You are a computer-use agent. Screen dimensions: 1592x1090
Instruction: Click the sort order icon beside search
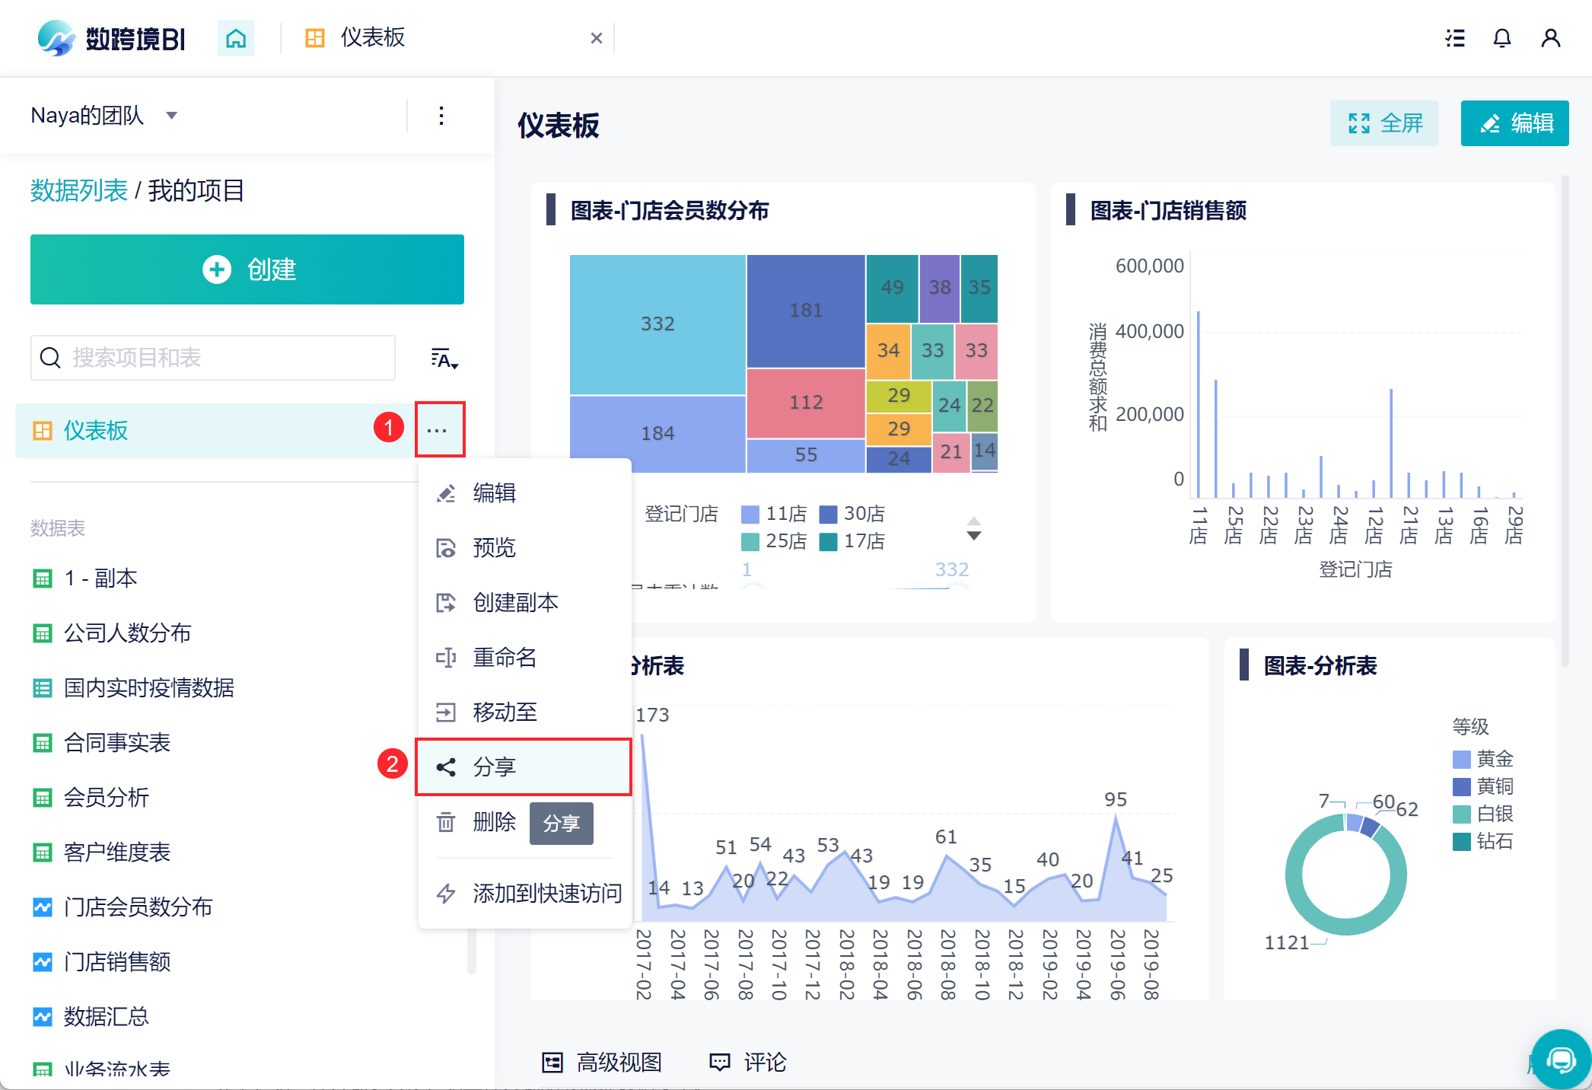(x=444, y=359)
